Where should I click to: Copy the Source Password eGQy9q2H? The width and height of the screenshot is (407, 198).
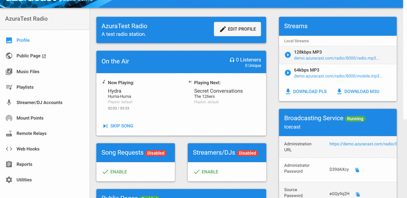coord(358,194)
